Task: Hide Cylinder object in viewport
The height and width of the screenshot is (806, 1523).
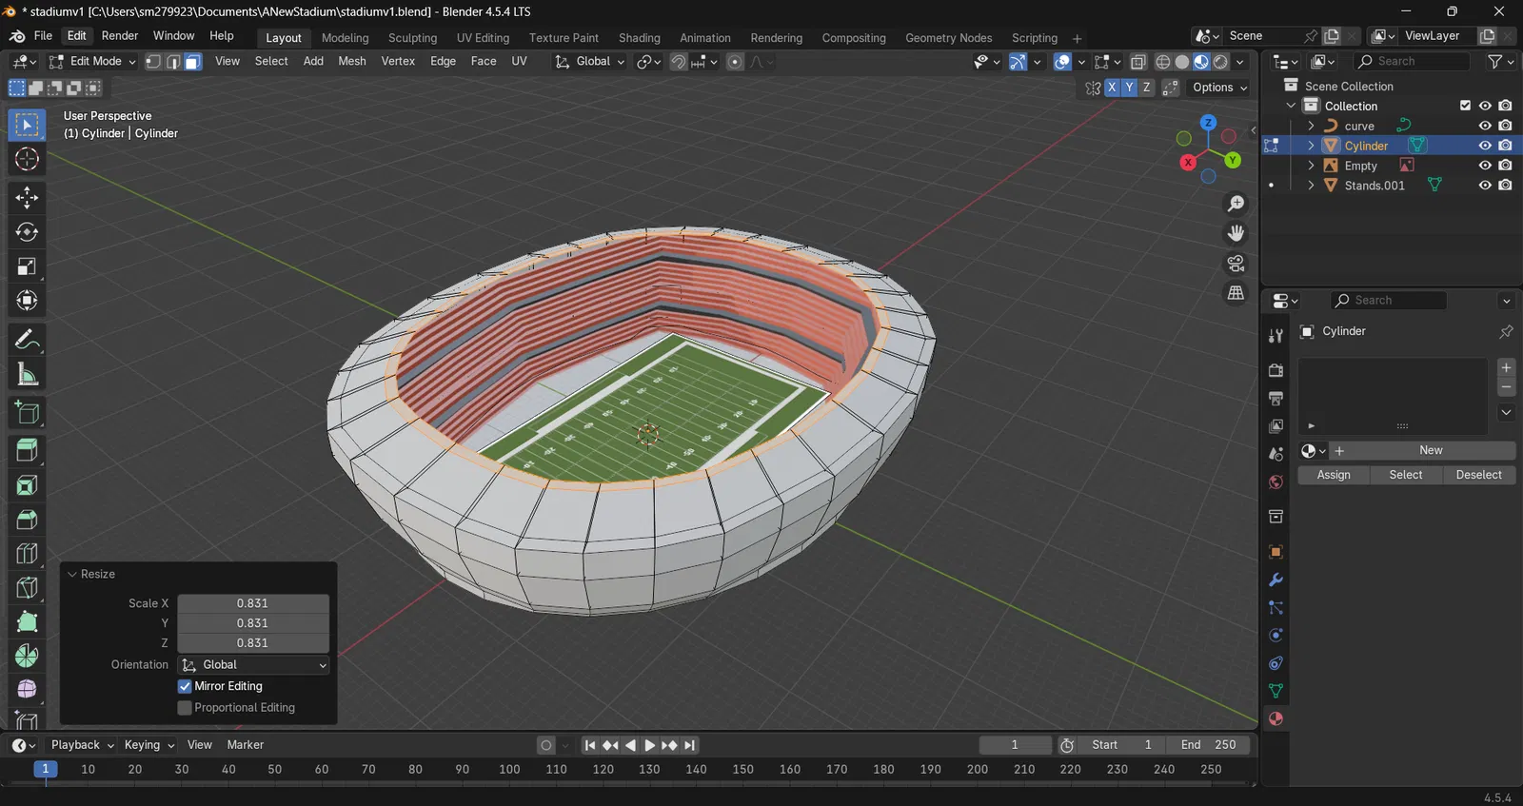Action: point(1485,146)
